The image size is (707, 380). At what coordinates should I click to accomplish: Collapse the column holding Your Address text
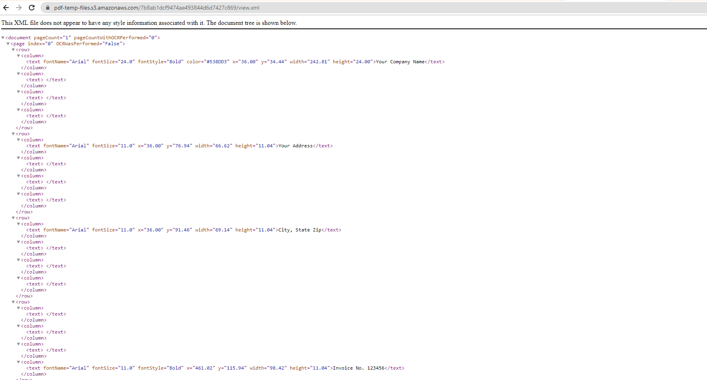(18, 140)
